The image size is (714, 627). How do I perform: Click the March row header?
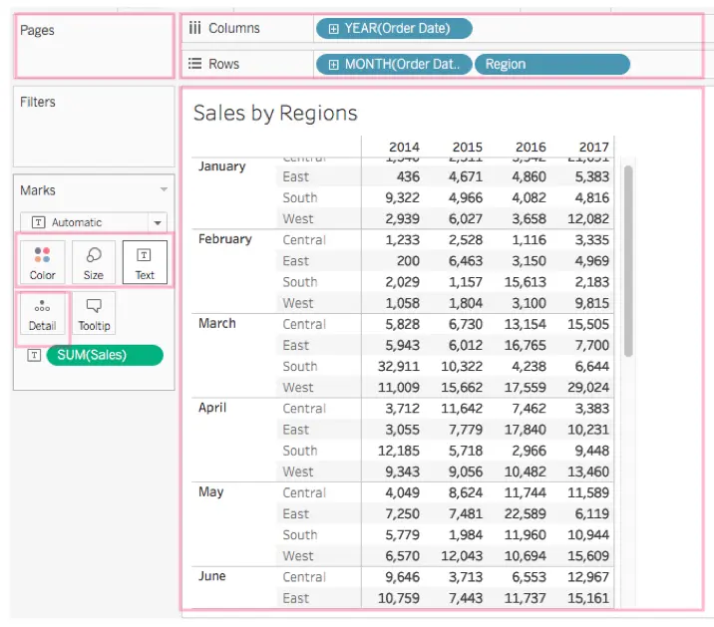[x=217, y=323]
